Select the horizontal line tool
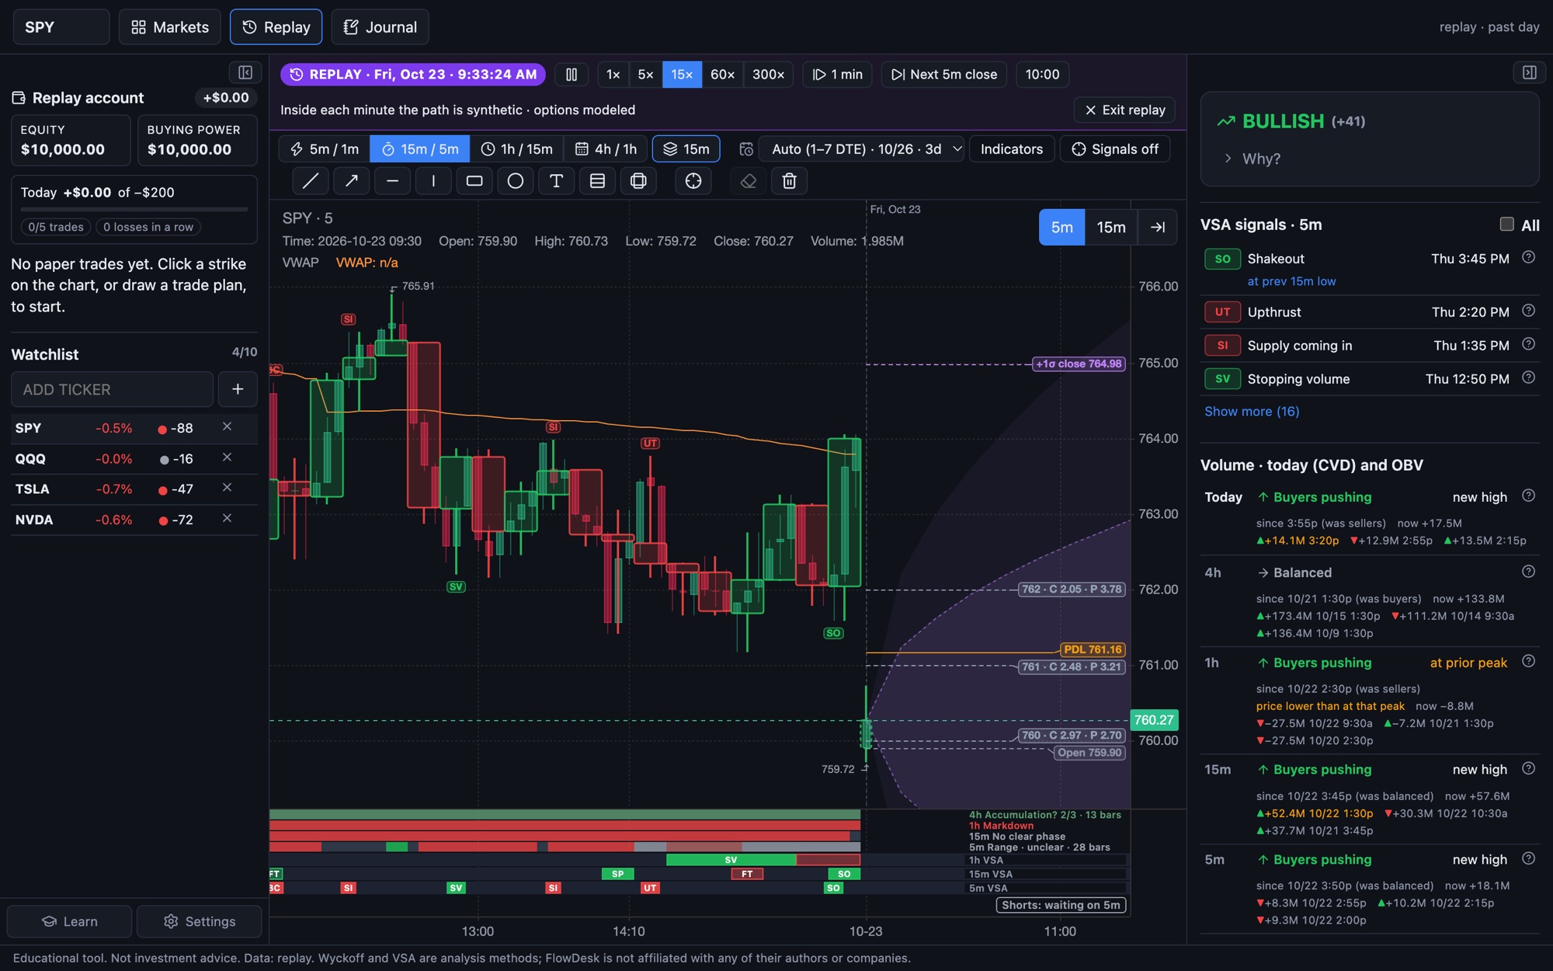 pyautogui.click(x=392, y=181)
